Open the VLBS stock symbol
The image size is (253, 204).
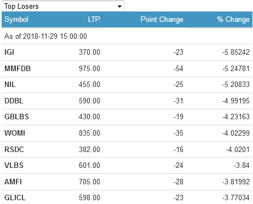14,165
